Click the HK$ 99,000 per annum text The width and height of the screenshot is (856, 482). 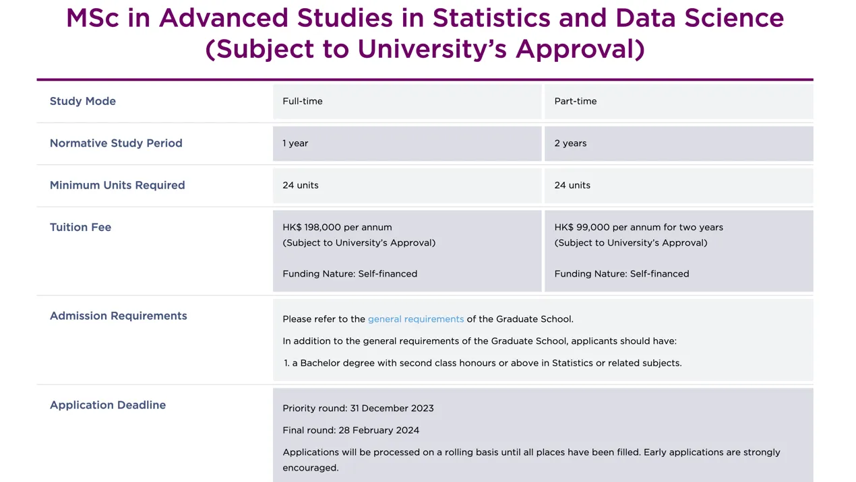(638, 227)
